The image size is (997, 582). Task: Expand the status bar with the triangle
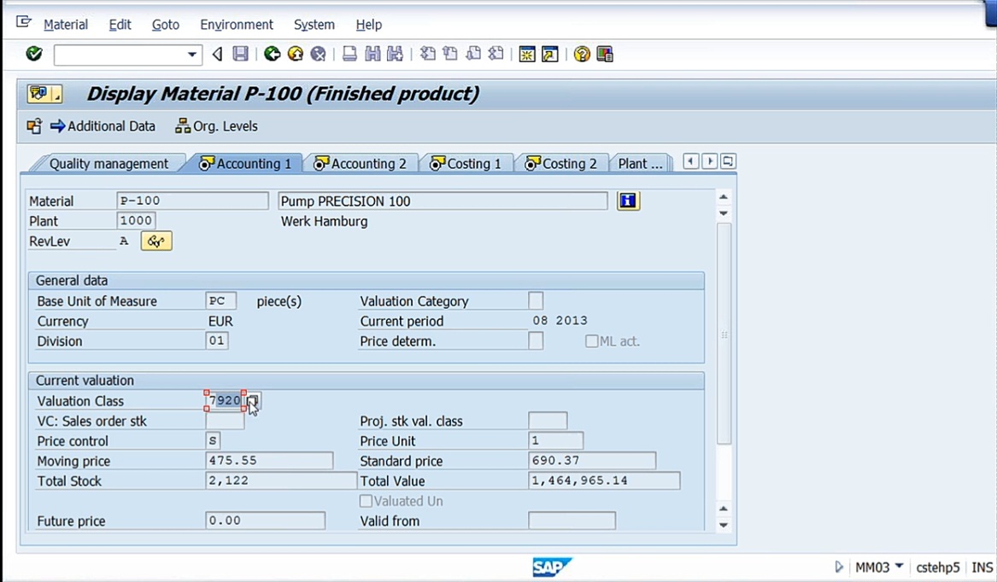coord(839,567)
